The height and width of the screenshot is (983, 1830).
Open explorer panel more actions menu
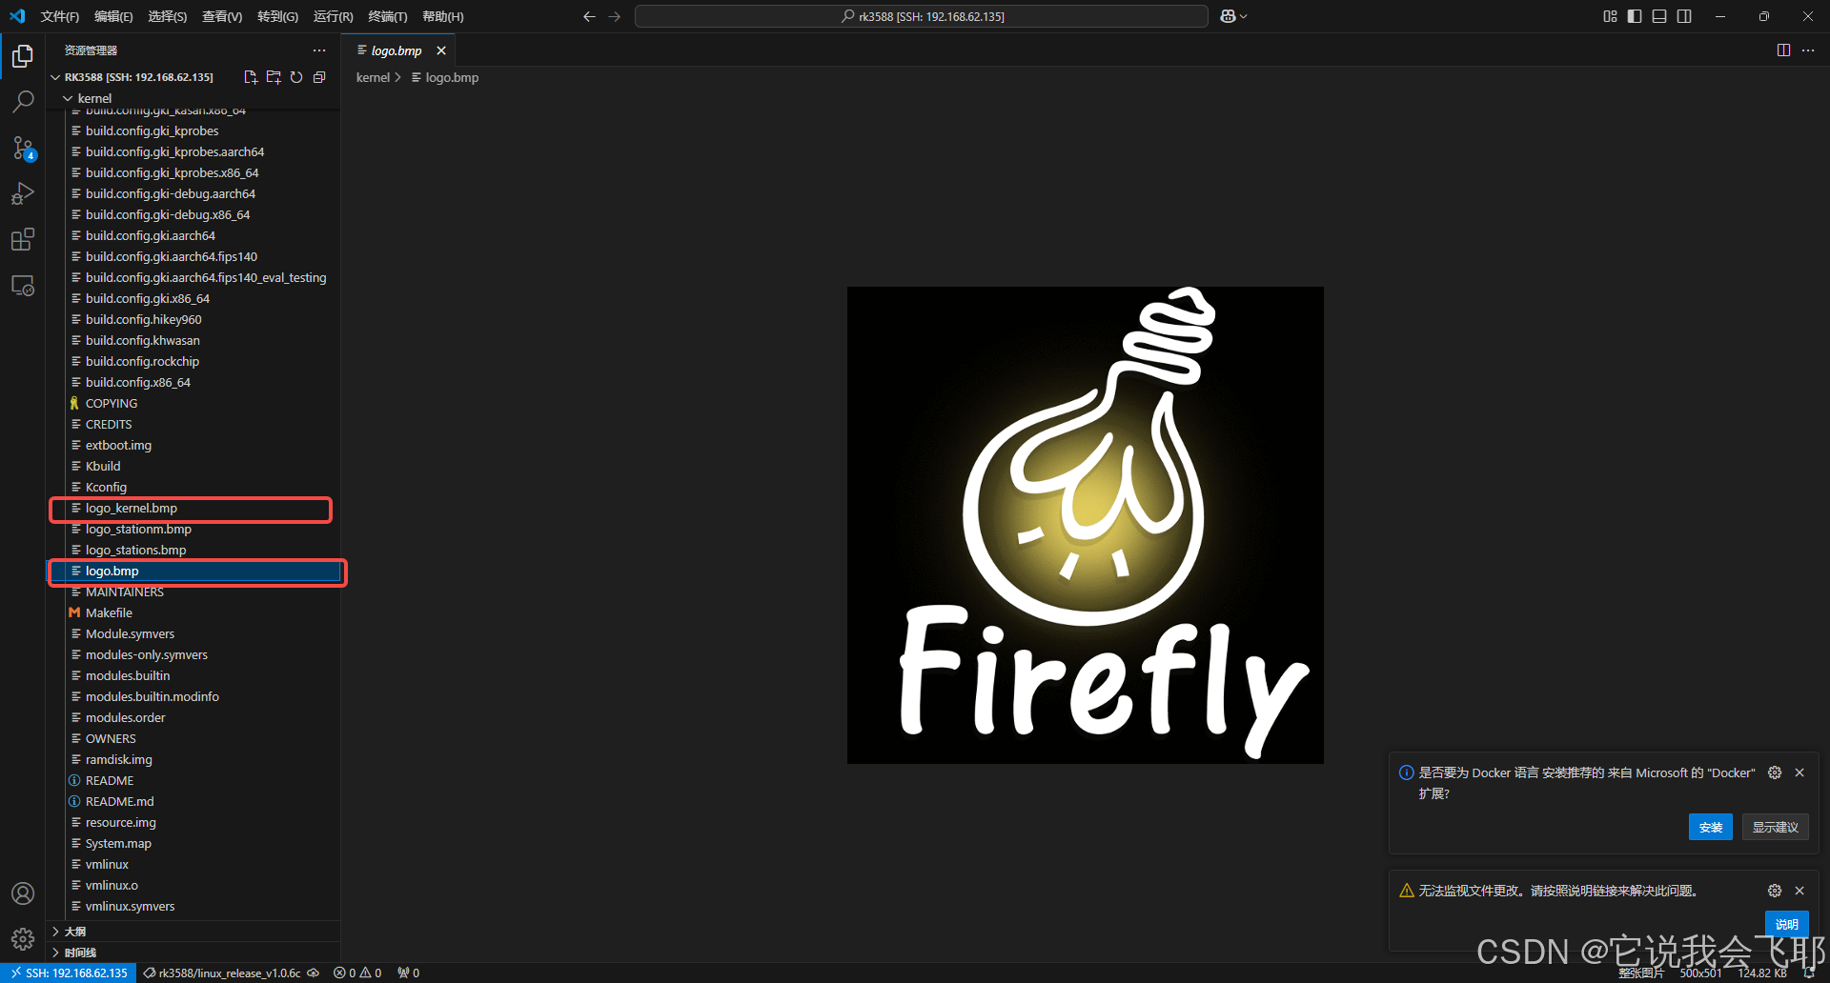click(319, 50)
